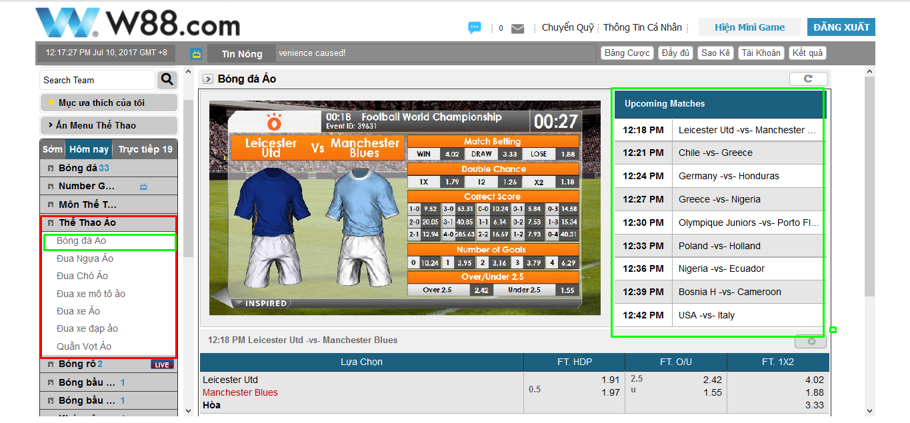Viewport: 910px width, 423px height.
Task: Click FT. O/U table odds 1.55
Action: coord(712,392)
